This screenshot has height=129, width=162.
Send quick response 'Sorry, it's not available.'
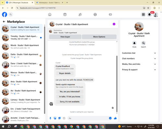pos(70,102)
